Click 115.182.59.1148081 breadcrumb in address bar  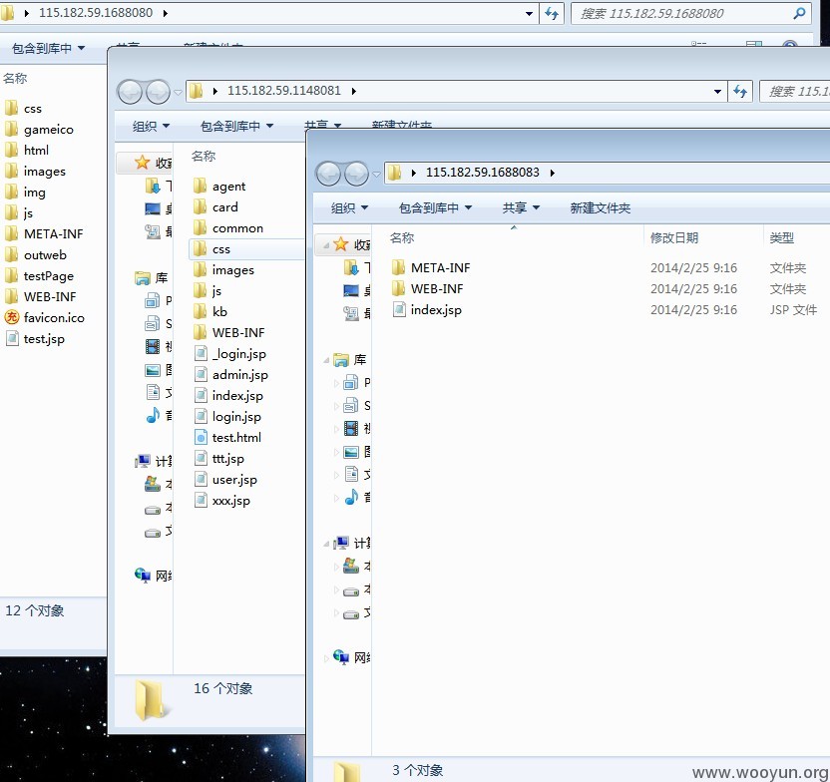point(283,91)
